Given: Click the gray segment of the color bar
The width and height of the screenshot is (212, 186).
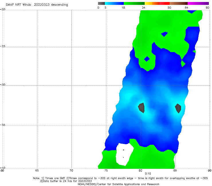Looking at the screenshot, I should 101,3.
